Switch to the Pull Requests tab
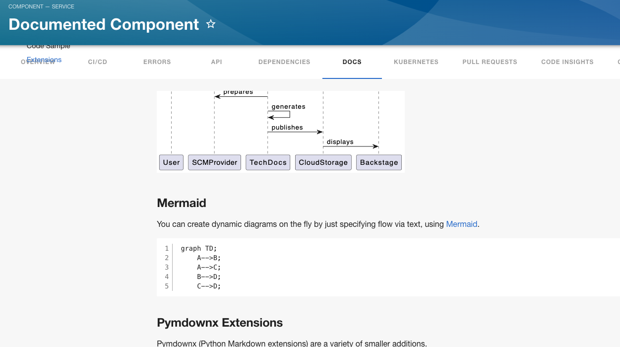The height and width of the screenshot is (347, 620). point(490,62)
